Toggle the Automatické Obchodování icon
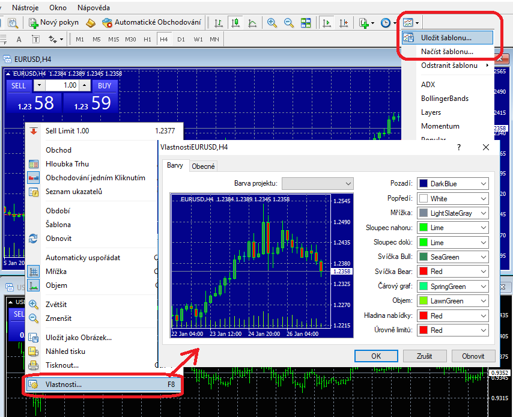Screen dimensions: 513x417 [x=107, y=23]
